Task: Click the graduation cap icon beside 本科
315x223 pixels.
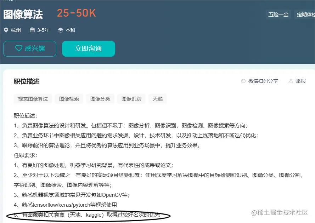Action: (x=61, y=30)
